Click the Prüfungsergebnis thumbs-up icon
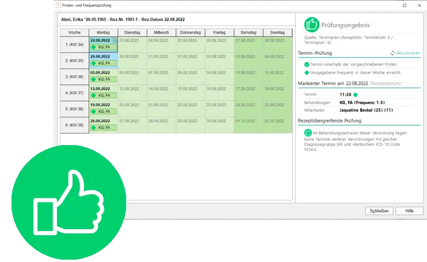 (312, 25)
